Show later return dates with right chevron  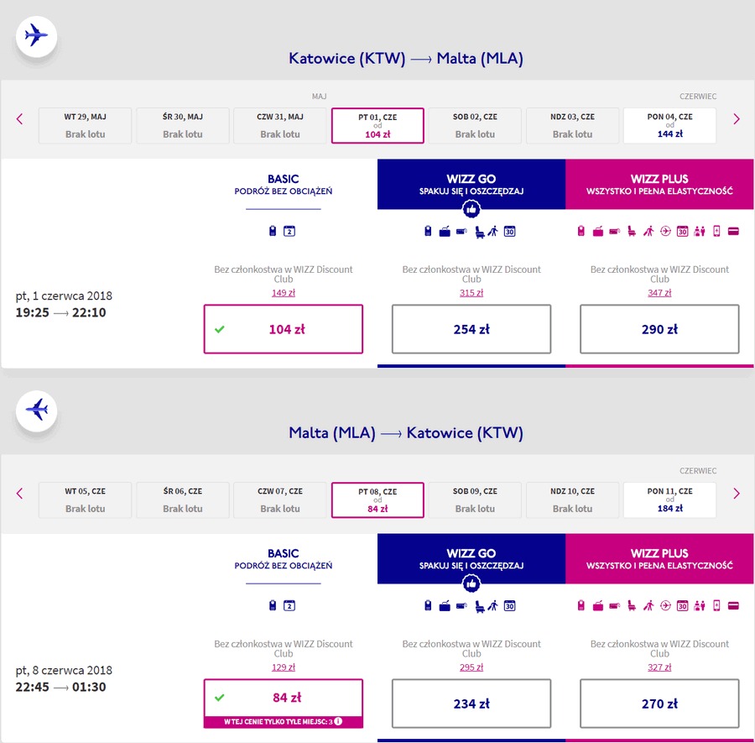(x=737, y=494)
